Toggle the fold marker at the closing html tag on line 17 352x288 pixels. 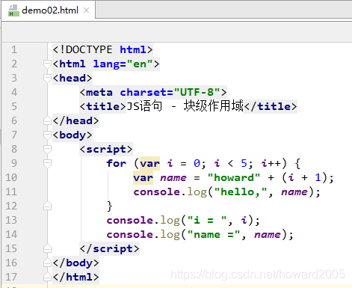[47, 277]
